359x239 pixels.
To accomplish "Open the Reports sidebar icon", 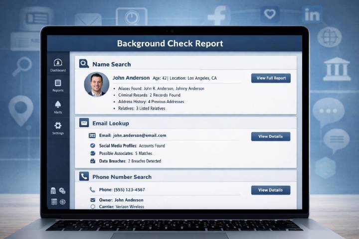I will (x=58, y=83).
